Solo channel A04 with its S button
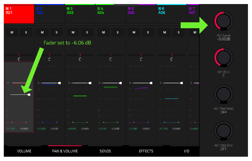This screenshot has height=161, width=252. (x=118, y=32)
